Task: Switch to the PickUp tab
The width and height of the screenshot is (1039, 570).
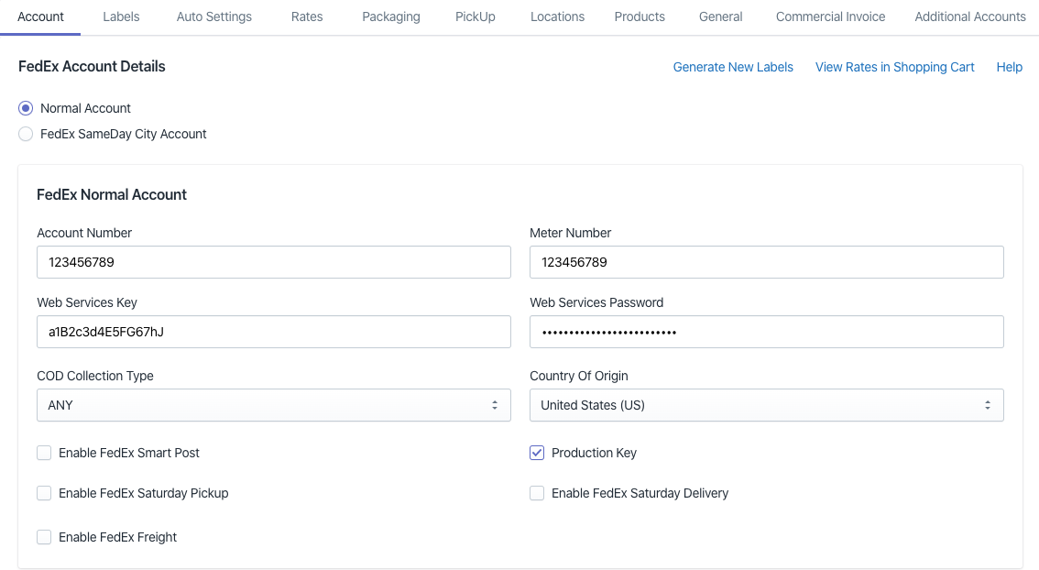Action: click(x=476, y=16)
